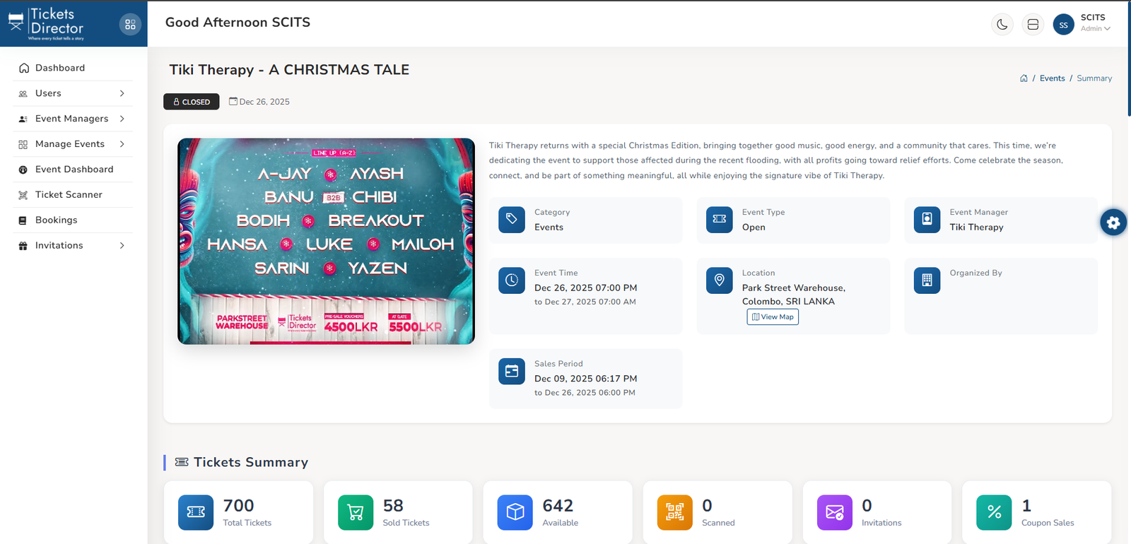The width and height of the screenshot is (1131, 544).
Task: Click the orange Scanned QR icon
Action: 674,512
